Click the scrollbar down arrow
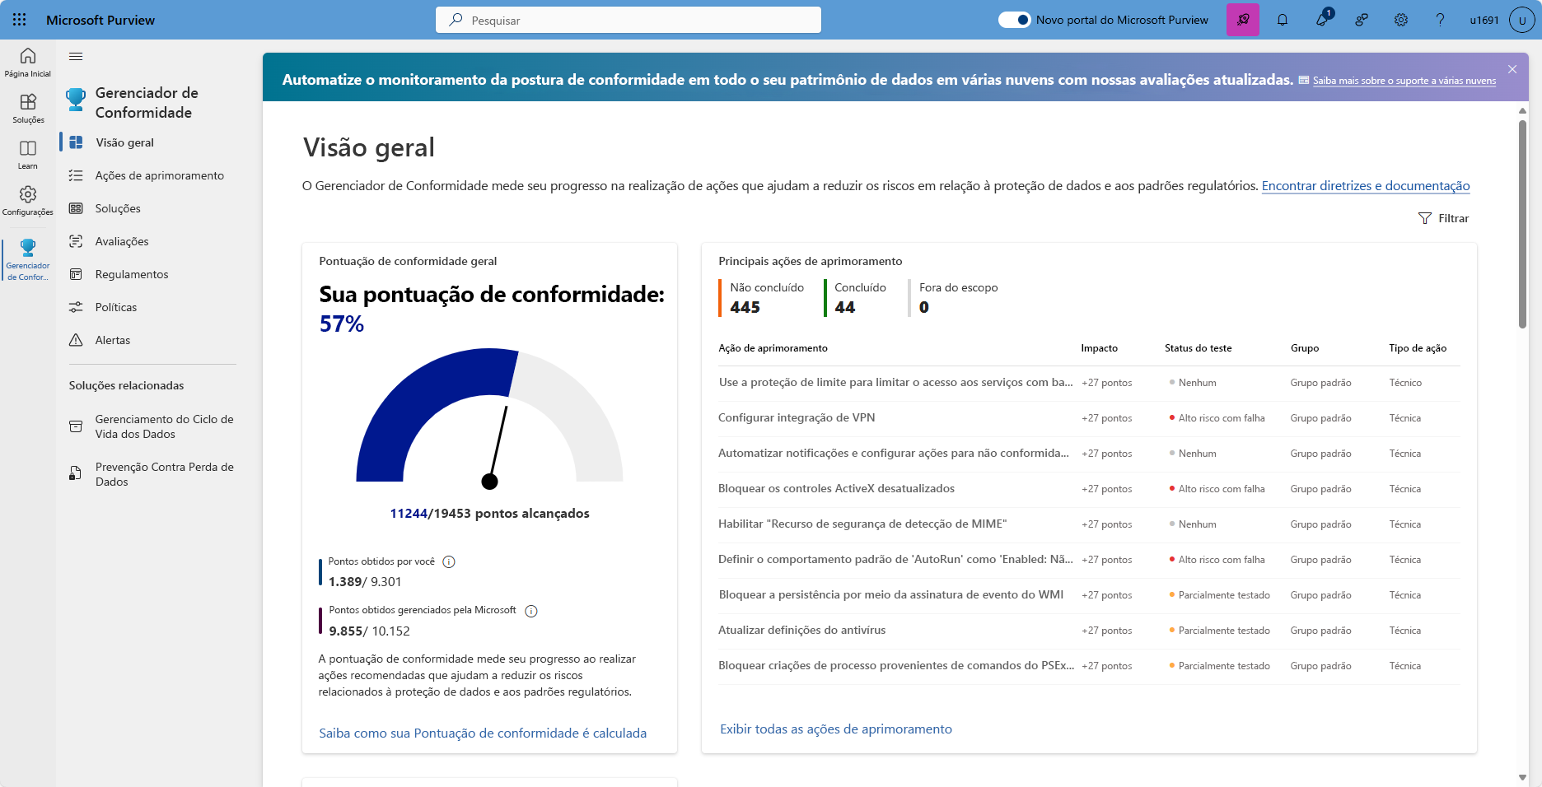The width and height of the screenshot is (1542, 787). (x=1522, y=777)
